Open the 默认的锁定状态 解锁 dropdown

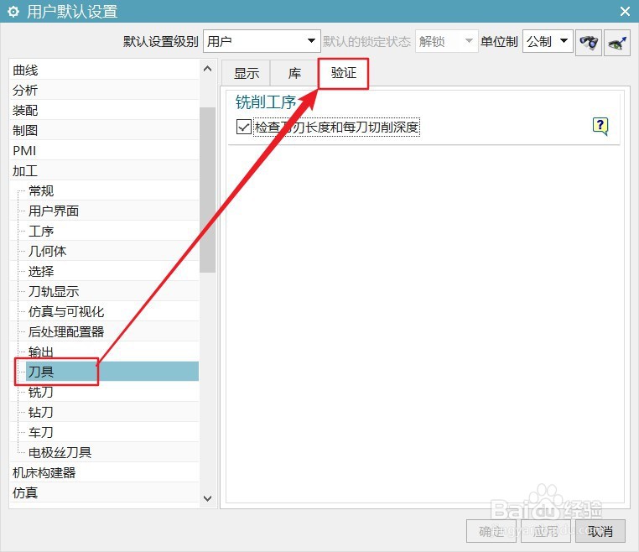click(x=446, y=41)
